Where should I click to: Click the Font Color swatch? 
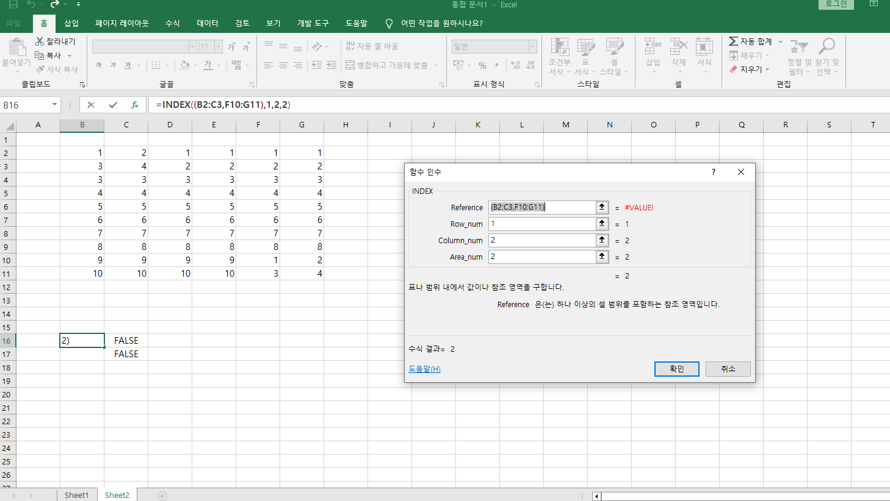[208, 65]
